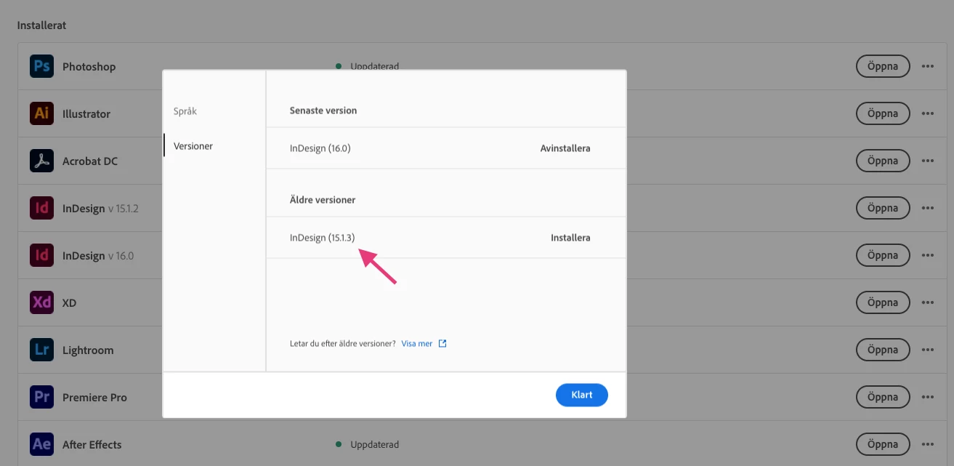Open more options for Photoshop row
This screenshot has height=466, width=954.
tap(928, 66)
